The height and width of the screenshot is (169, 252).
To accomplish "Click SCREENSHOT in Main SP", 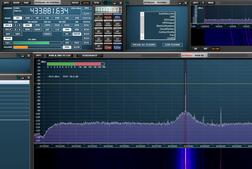I will click(x=90, y=56).
